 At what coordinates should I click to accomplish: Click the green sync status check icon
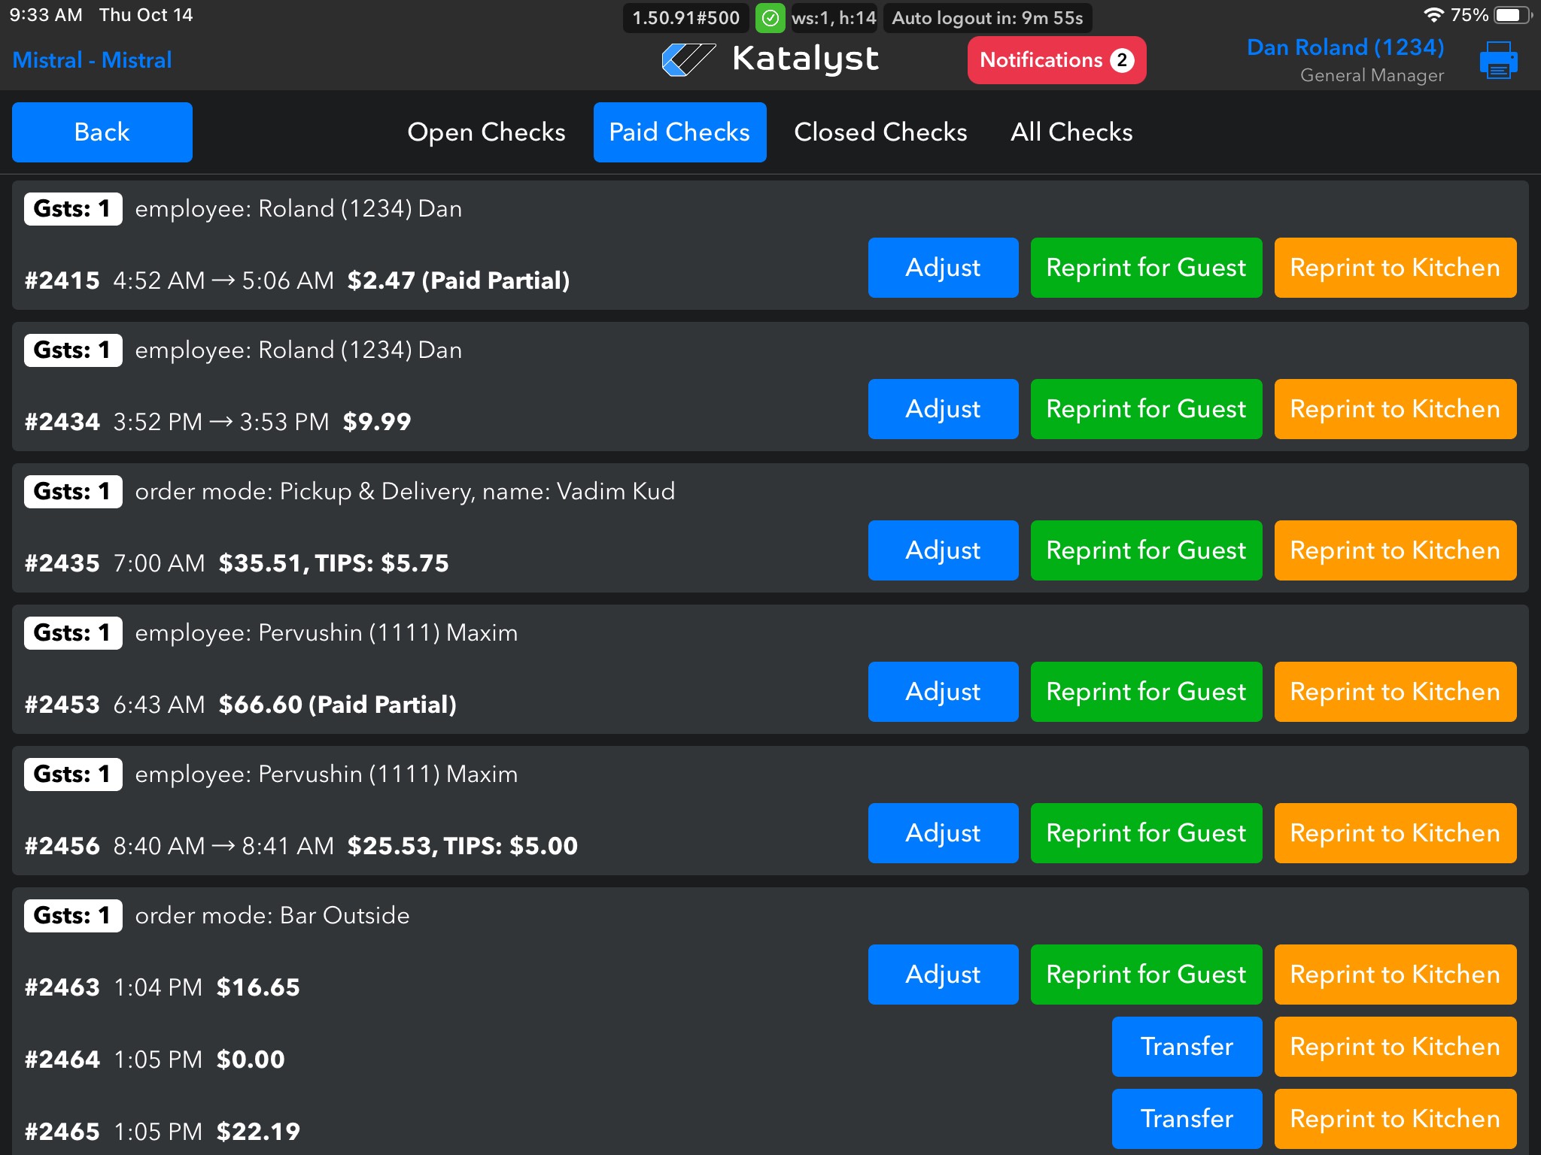[770, 18]
